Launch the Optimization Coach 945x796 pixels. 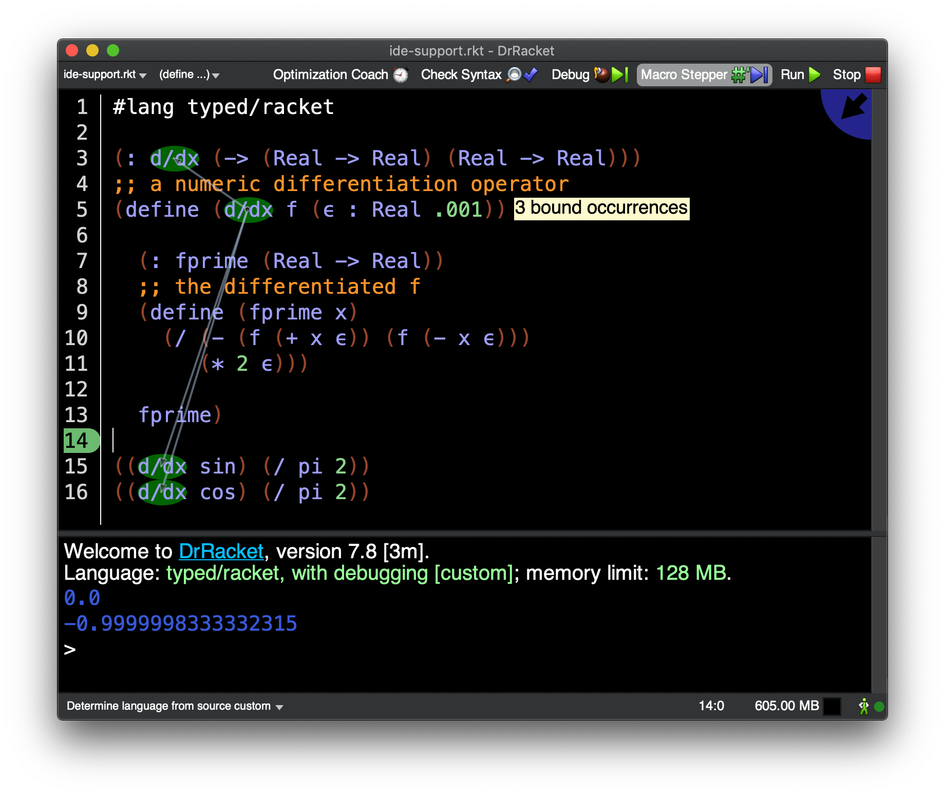point(340,74)
